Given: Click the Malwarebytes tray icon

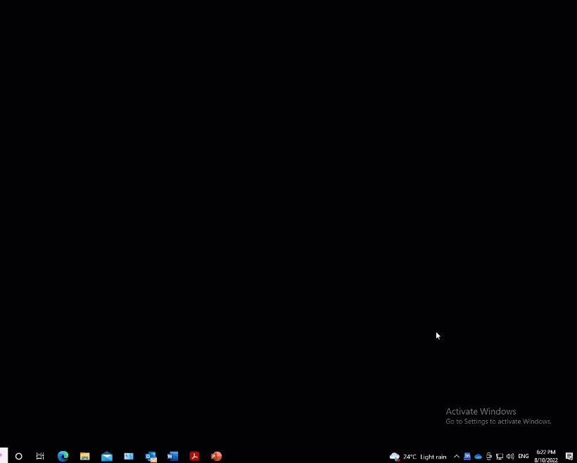Looking at the screenshot, I should click(x=467, y=456).
